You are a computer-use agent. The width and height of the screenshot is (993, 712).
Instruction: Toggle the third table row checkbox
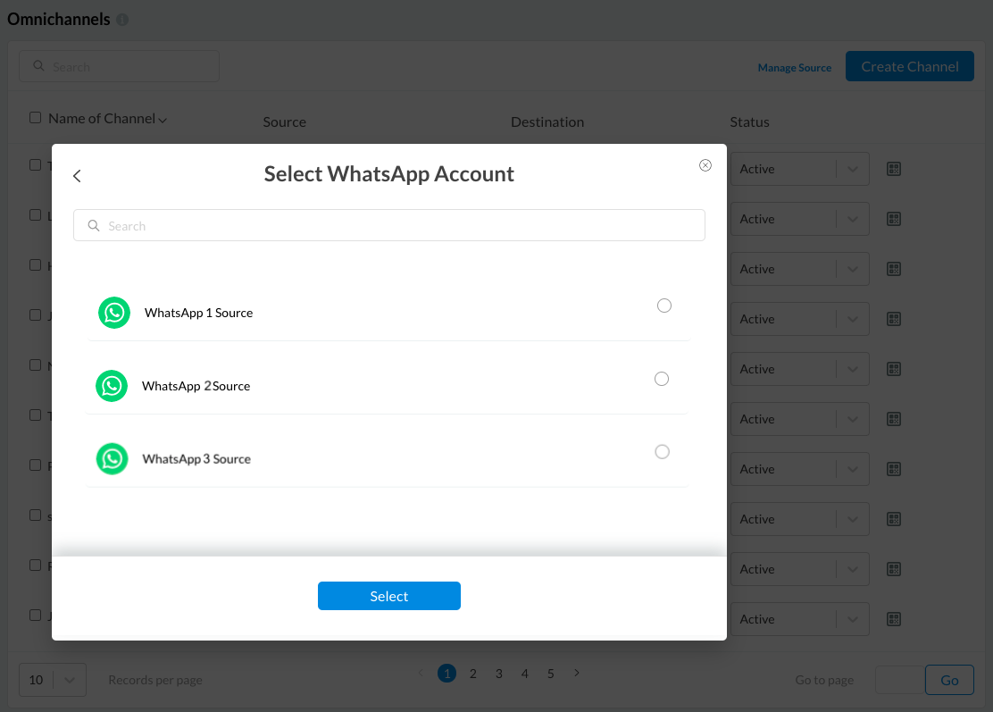tap(36, 264)
